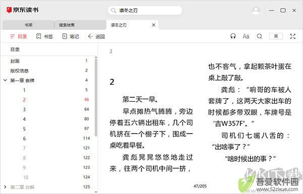Click the search field containing 凛冬之刃
The image size is (303, 194).
pos(145,11)
